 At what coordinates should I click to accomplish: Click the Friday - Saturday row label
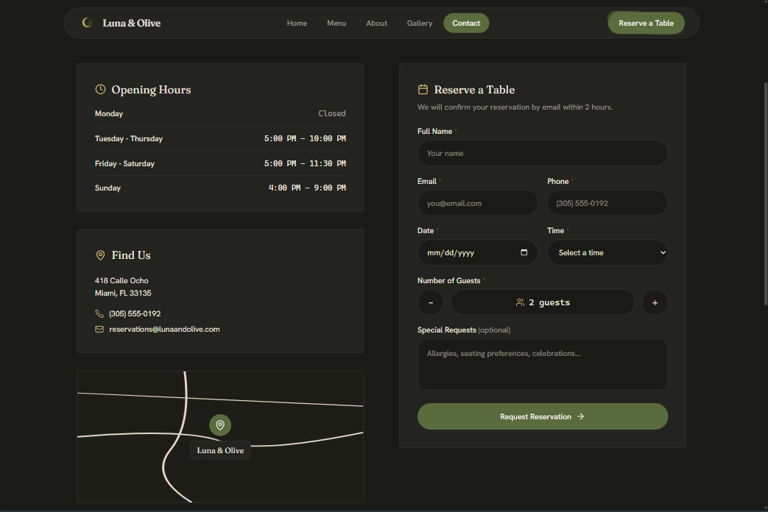[x=125, y=163]
